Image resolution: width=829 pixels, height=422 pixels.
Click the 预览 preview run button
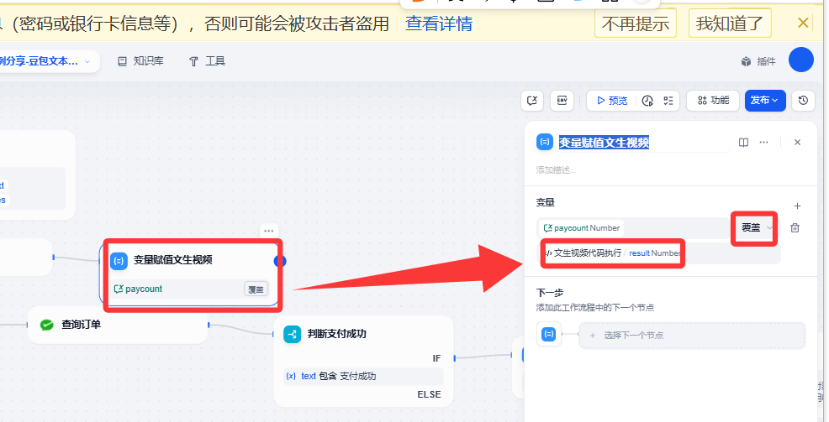[612, 100]
